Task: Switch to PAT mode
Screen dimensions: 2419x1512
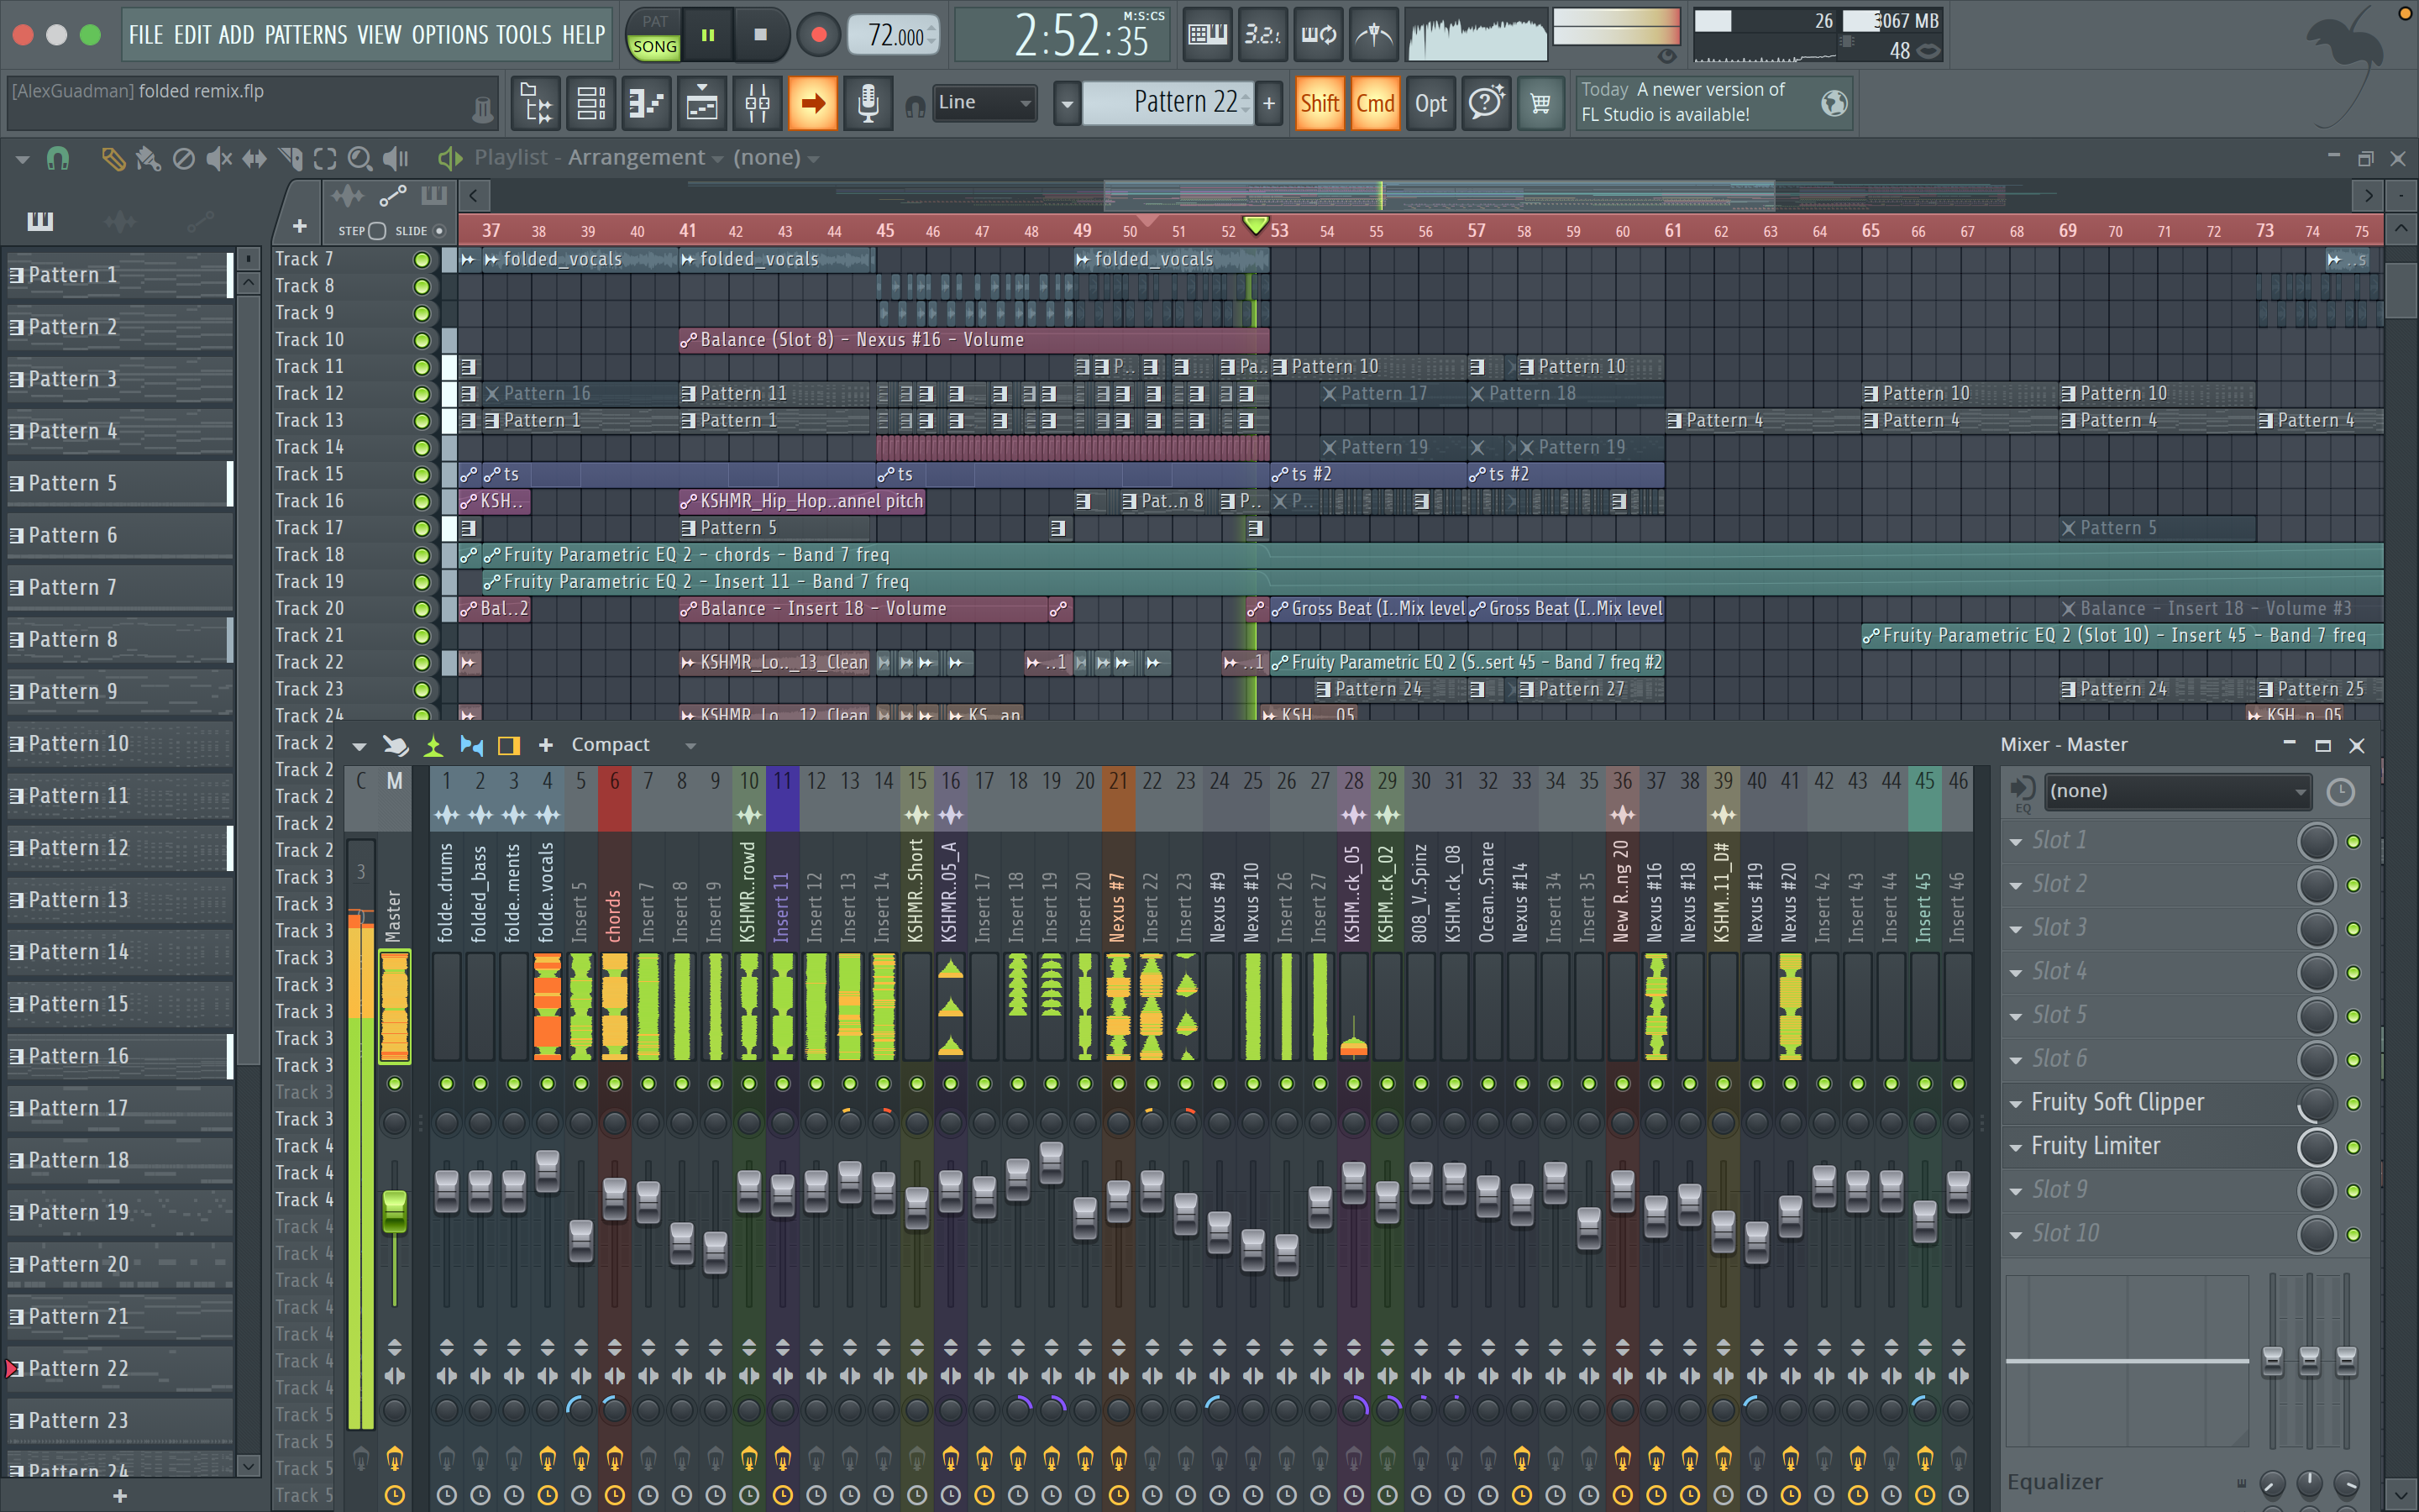Action: pyautogui.click(x=655, y=21)
